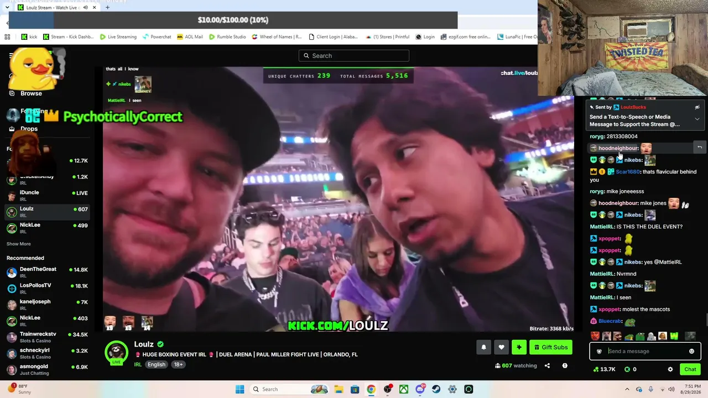The width and height of the screenshot is (708, 398).
Task: Open DeenTheGreat recommended channel
Action: (47, 272)
